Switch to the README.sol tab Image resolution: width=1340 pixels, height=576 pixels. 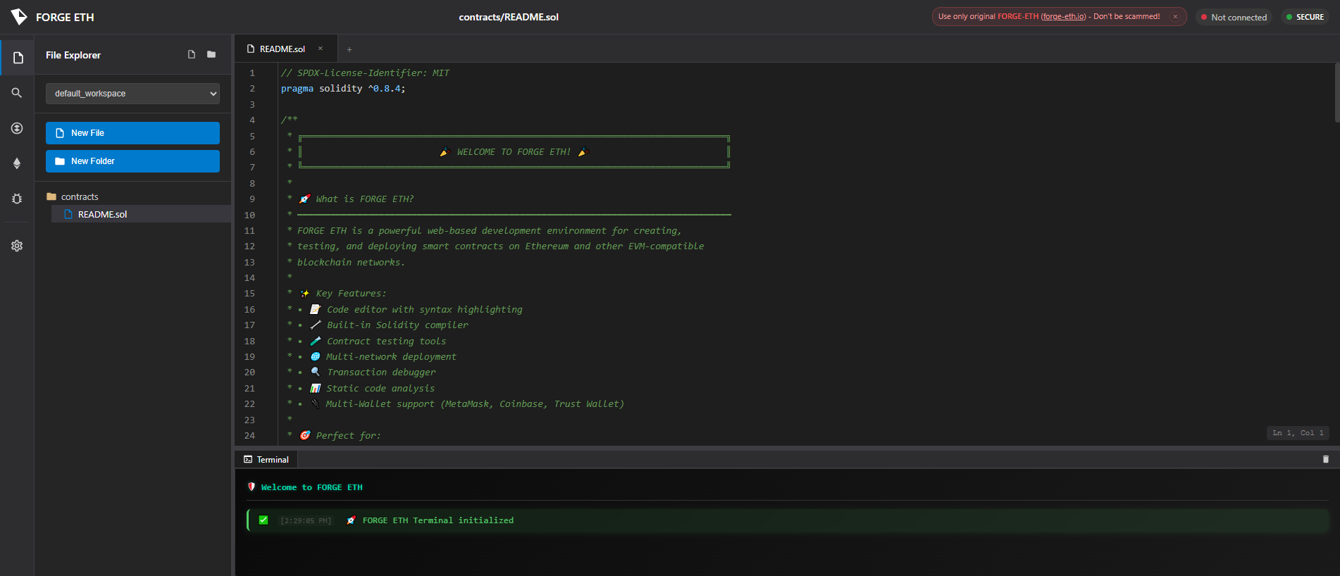click(283, 49)
